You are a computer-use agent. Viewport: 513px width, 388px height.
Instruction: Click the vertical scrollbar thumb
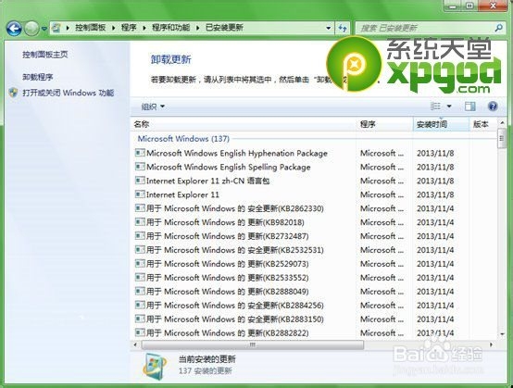tap(502, 138)
